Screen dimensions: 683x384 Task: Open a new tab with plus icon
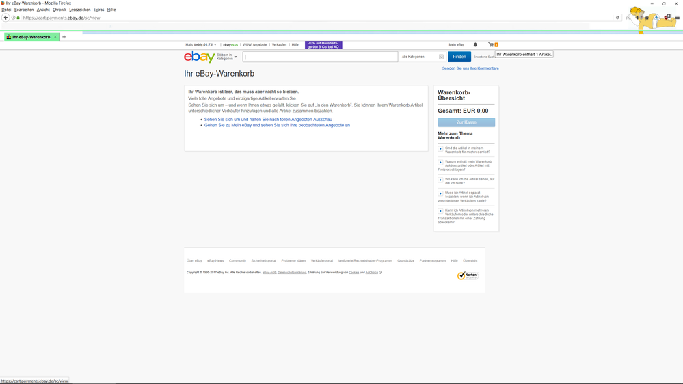point(64,37)
